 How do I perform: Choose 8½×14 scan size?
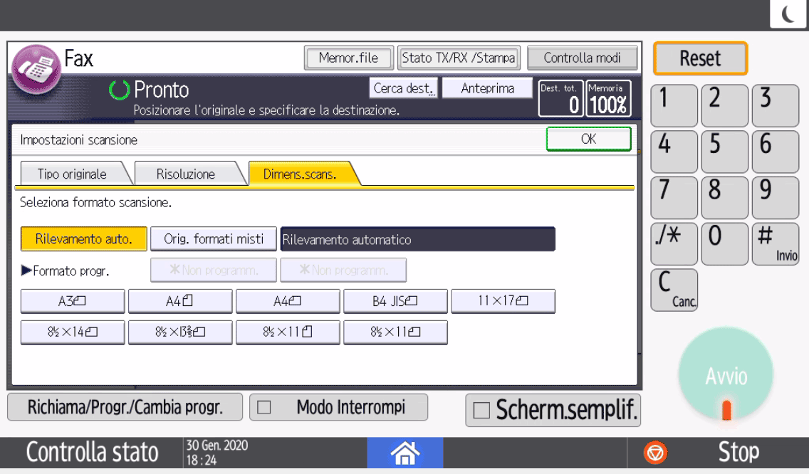72,332
